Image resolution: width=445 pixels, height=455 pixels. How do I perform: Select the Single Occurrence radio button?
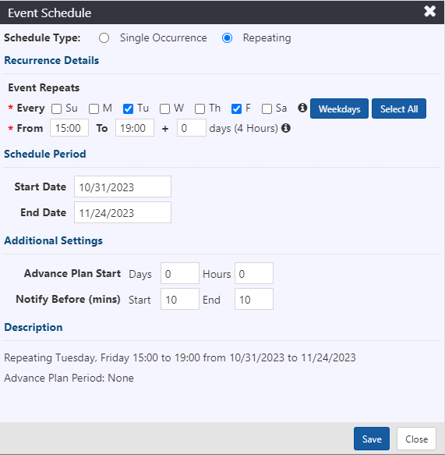[104, 38]
